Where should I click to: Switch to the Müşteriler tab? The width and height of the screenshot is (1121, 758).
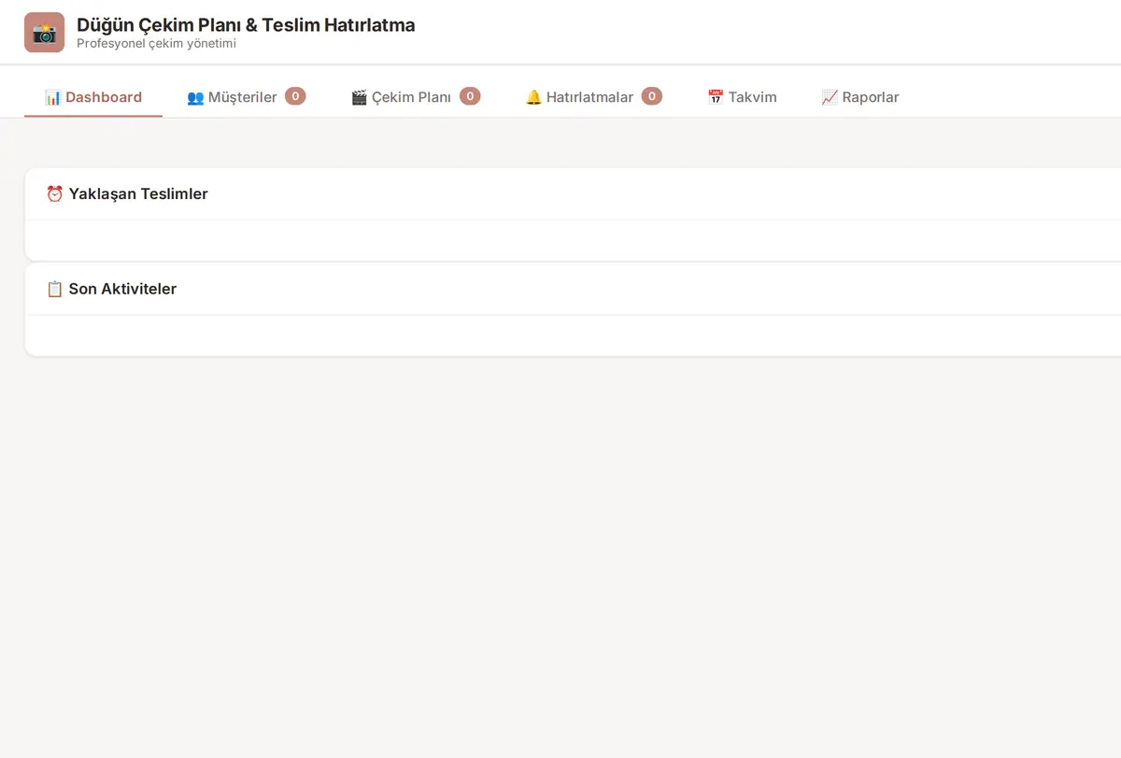(x=247, y=97)
